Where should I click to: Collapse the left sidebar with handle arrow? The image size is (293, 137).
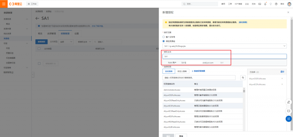pyautogui.click(x=33, y=75)
